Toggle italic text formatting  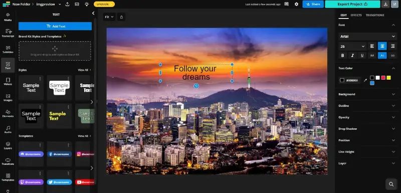pos(352,56)
